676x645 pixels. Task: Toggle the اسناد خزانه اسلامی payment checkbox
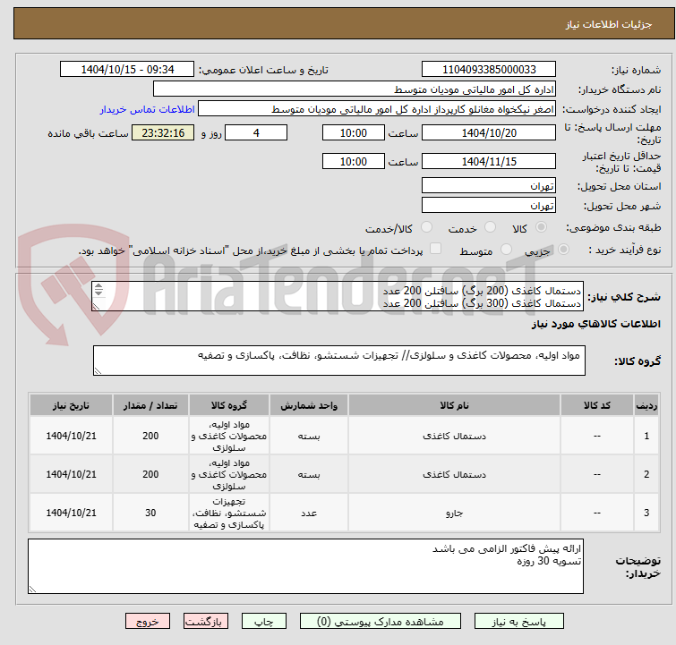pos(435,249)
